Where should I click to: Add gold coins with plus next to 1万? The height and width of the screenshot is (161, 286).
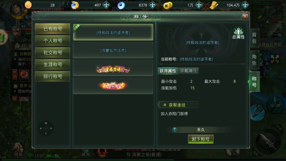coord(199,5)
